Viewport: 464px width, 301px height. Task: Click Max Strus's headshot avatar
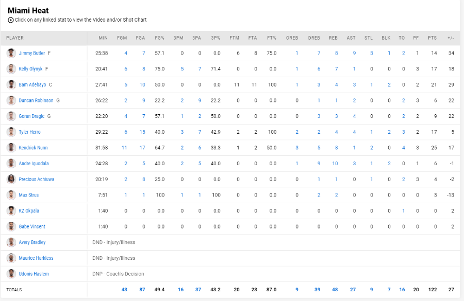[x=11, y=195]
